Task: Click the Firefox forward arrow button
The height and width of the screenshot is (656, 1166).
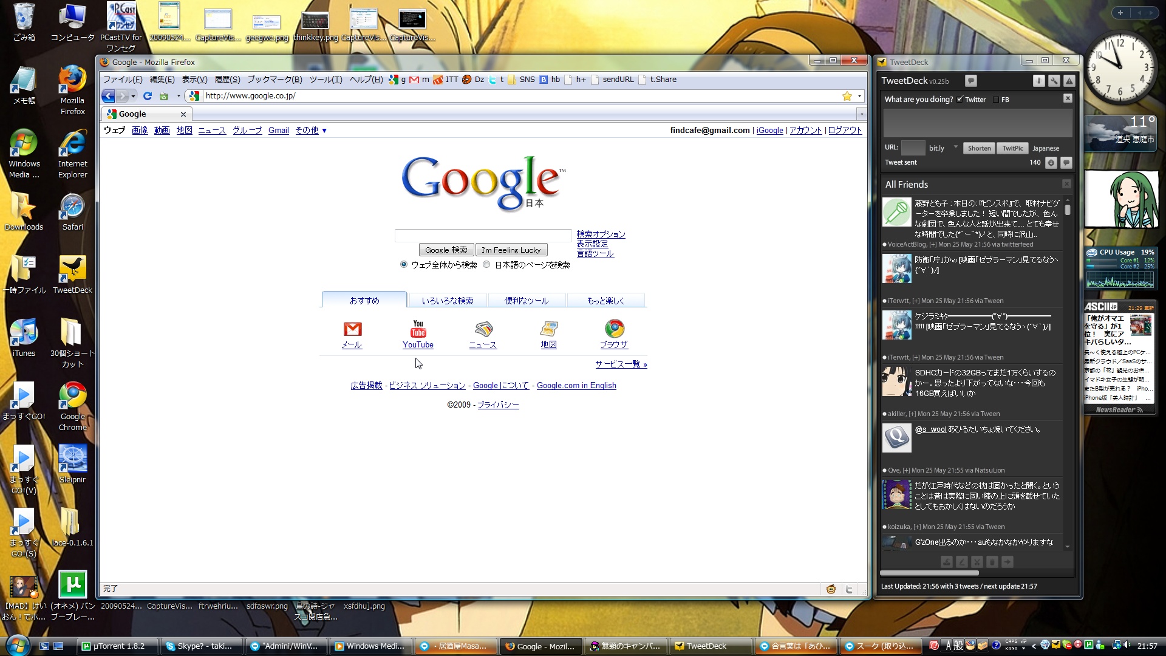Action: click(x=123, y=96)
